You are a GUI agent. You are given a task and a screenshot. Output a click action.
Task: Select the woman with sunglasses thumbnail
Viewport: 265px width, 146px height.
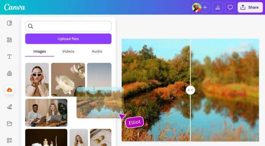click(37, 80)
